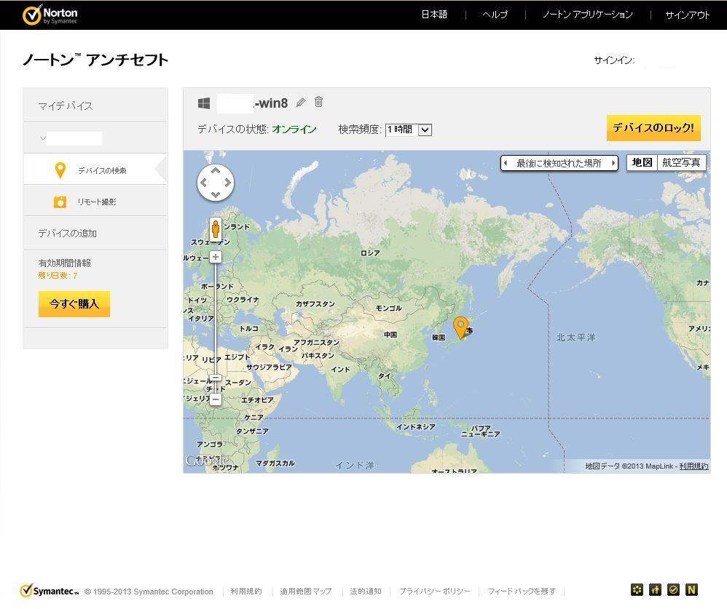The image size is (727, 609).
Task: Click the pencil icon to rename device
Action: tap(301, 102)
